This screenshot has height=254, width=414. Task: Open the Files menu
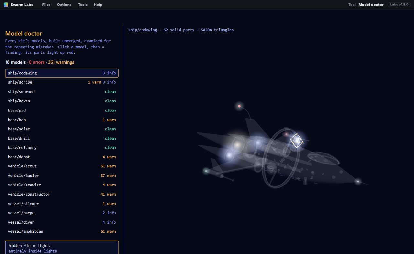46,5
